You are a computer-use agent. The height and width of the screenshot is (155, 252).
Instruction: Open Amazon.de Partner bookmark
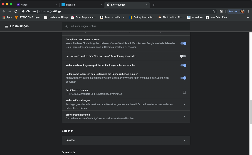[x=113, y=17]
